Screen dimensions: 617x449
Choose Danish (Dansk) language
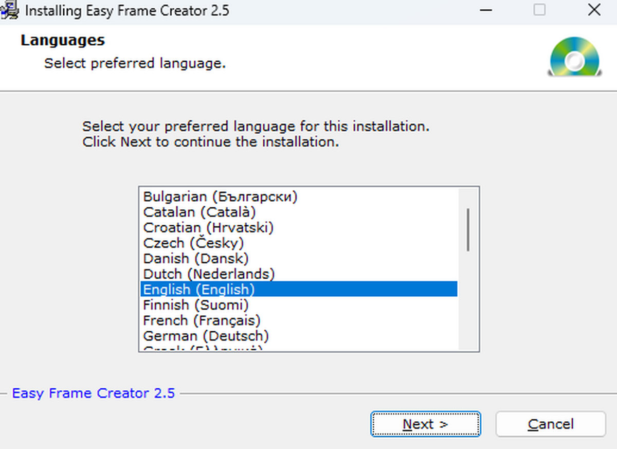pos(299,258)
